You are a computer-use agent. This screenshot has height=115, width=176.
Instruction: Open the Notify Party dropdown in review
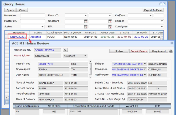[145, 75]
